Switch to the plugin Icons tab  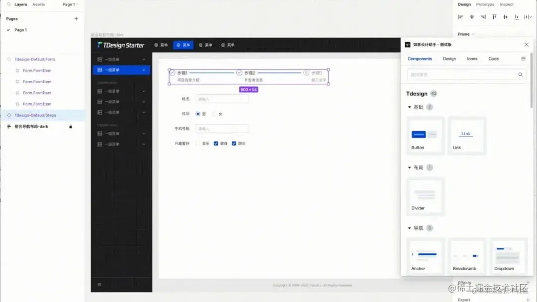coord(472,59)
